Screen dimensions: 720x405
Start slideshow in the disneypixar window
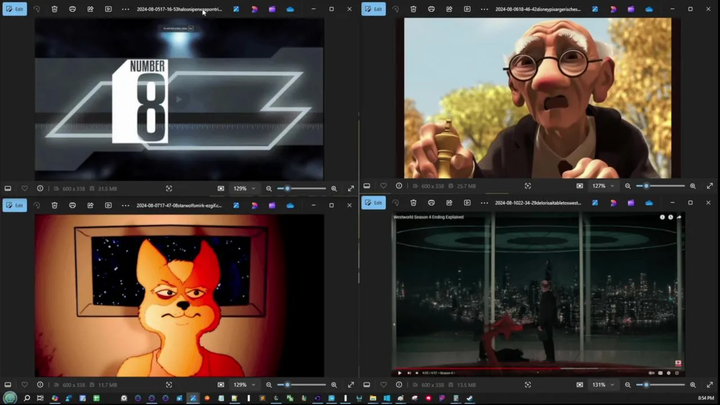[x=467, y=9]
